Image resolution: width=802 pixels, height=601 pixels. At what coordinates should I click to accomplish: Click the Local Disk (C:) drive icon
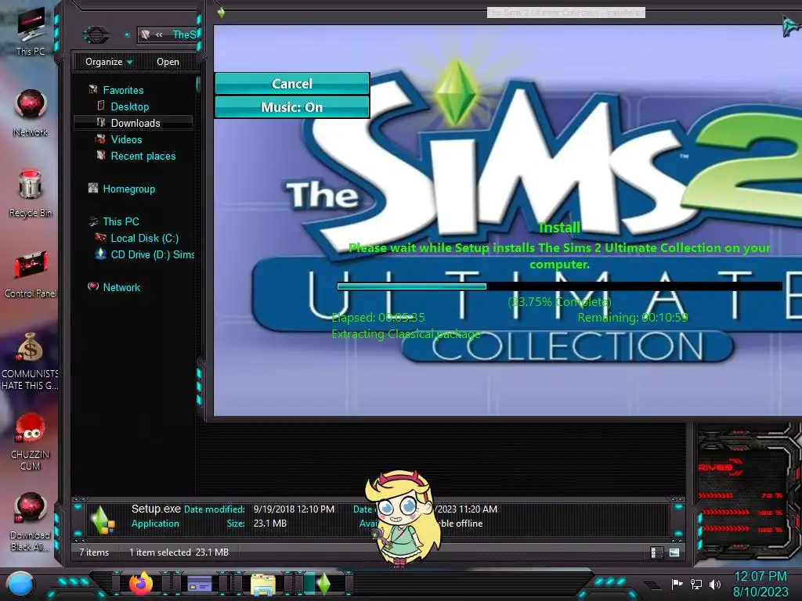(x=101, y=237)
